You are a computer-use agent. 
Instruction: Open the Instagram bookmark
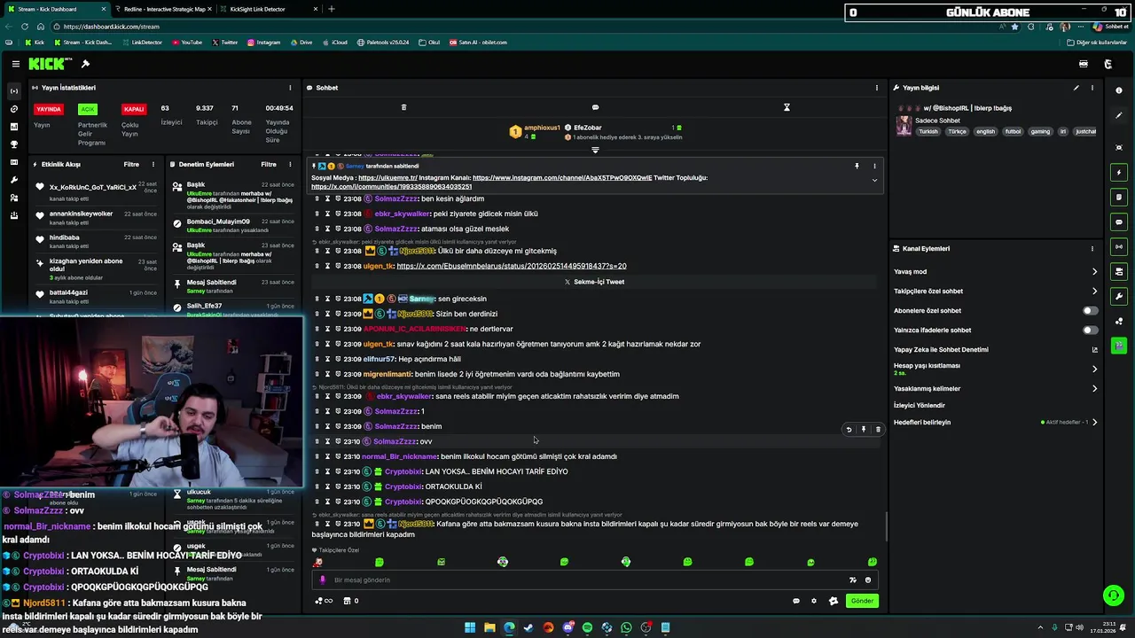pos(263,43)
